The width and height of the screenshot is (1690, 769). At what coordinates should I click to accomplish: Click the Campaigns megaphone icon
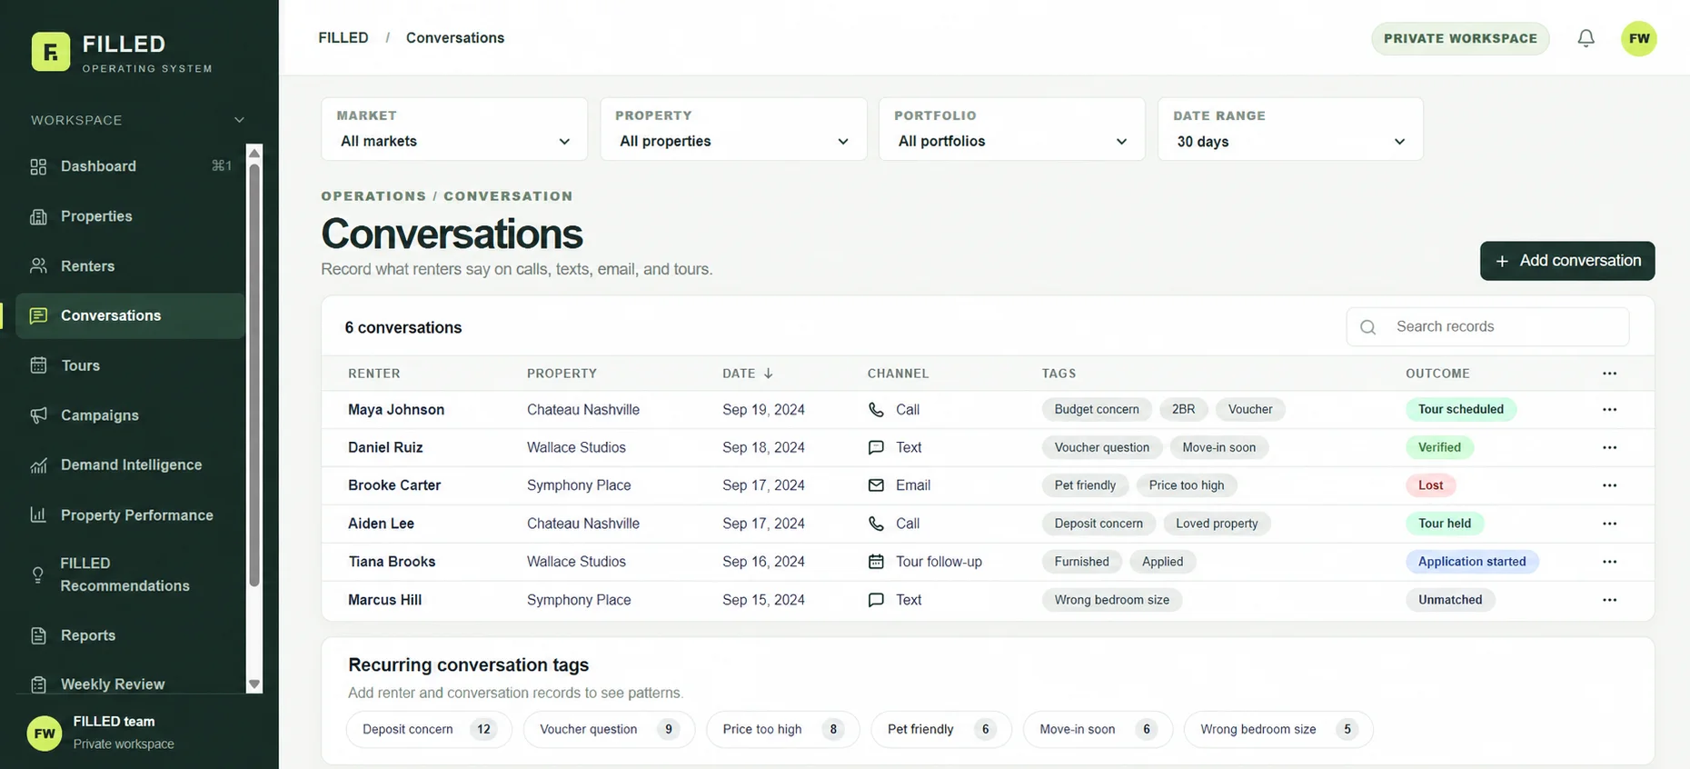click(x=38, y=415)
